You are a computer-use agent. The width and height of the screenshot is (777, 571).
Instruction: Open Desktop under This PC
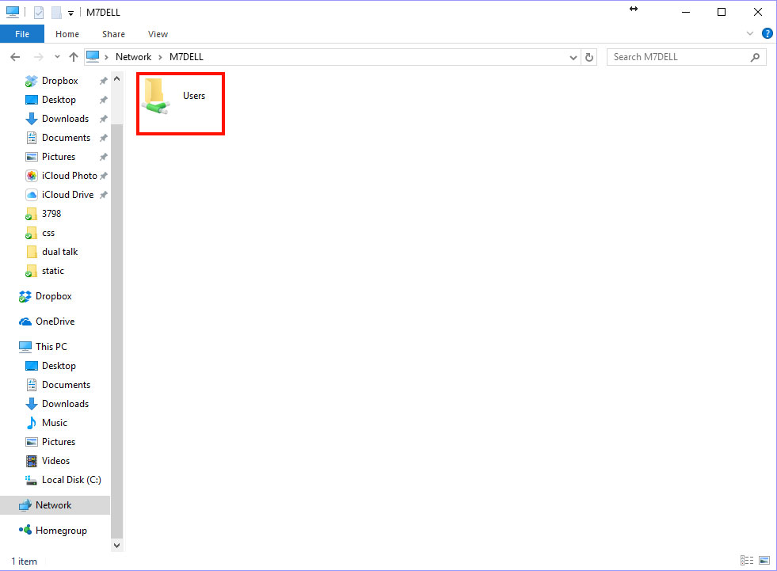pyautogui.click(x=59, y=366)
